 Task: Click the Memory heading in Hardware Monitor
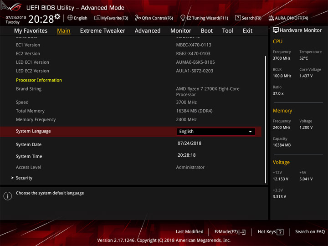point(282,111)
